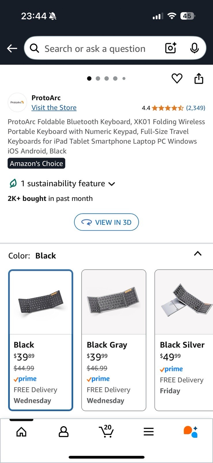Image resolution: width=213 pixels, height=463 pixels.
Task: Tap the back arrow icon
Action: 12,48
